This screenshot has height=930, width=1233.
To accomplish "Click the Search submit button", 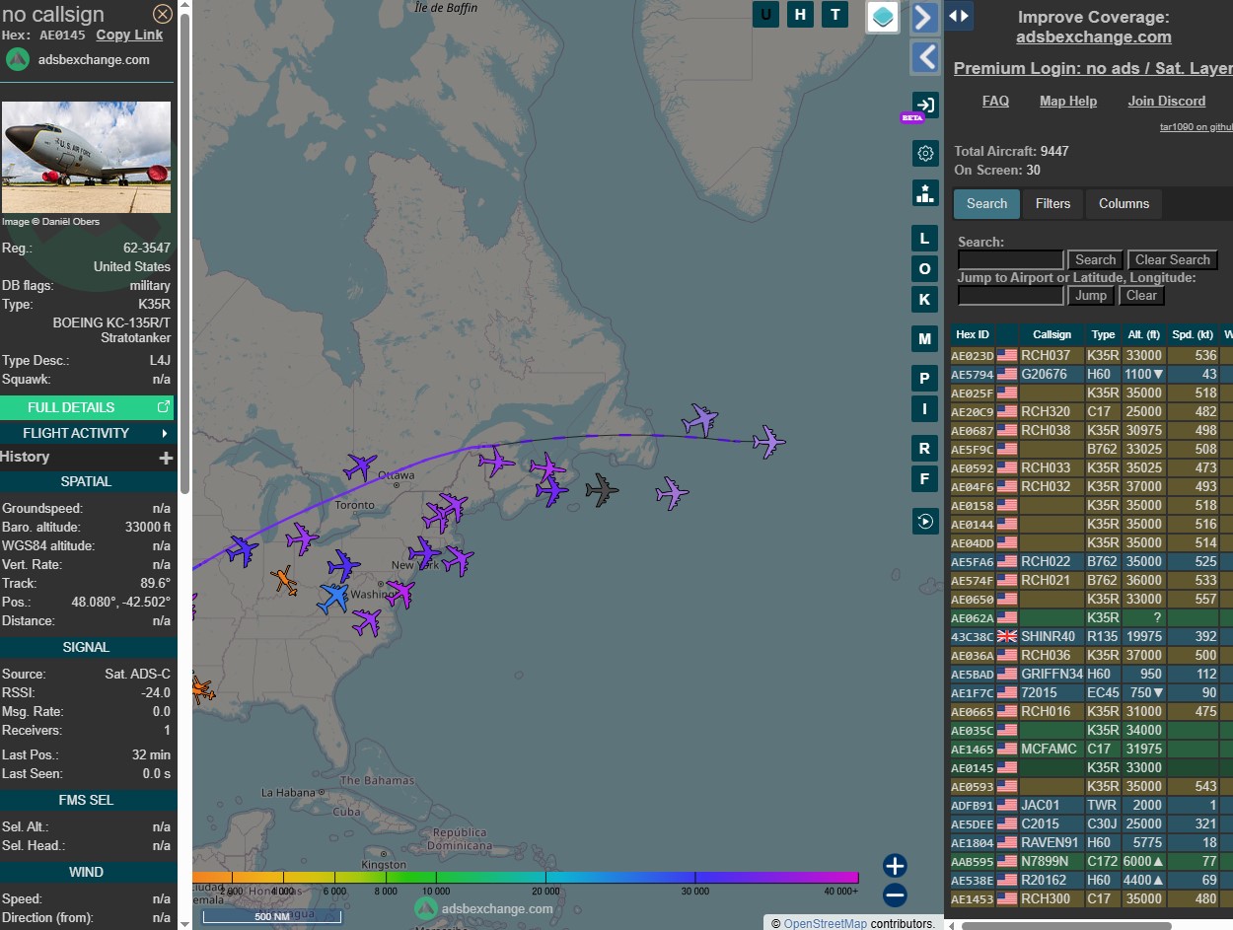I will (1095, 260).
